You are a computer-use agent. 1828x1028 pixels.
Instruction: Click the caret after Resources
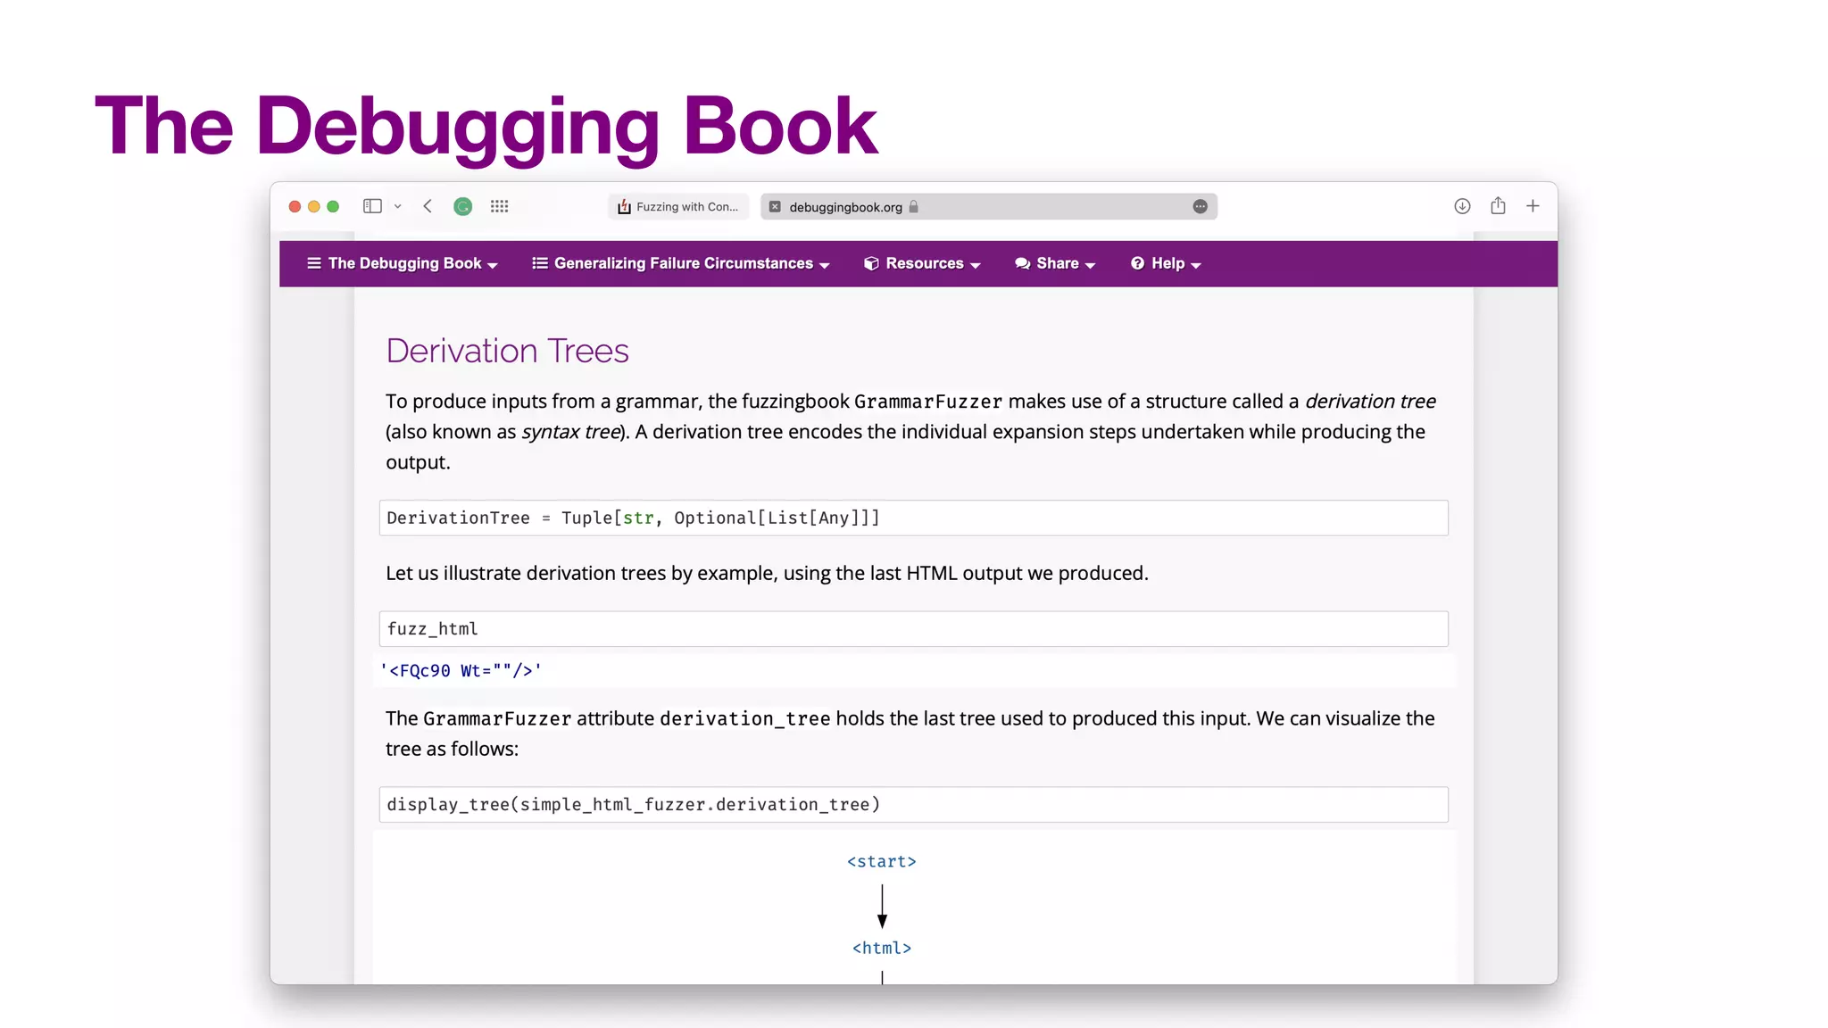[x=976, y=265]
